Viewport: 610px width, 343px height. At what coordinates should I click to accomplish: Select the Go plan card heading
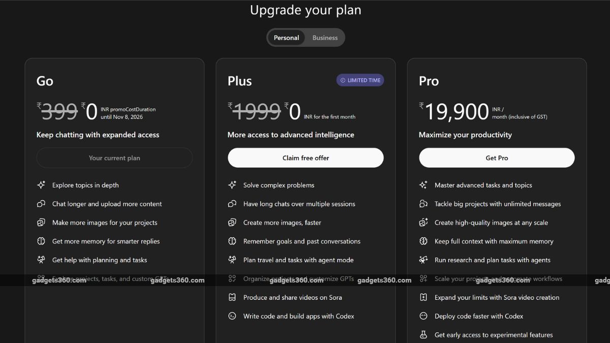tap(45, 80)
